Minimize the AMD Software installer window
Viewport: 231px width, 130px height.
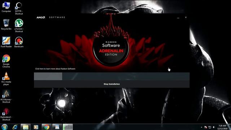(x=178, y=18)
